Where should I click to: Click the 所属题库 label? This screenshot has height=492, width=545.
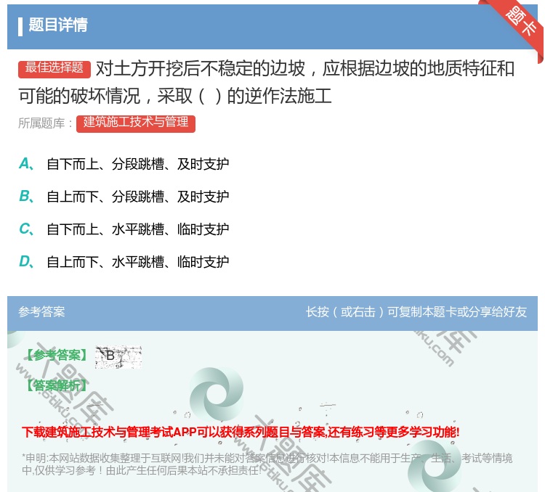46,123
